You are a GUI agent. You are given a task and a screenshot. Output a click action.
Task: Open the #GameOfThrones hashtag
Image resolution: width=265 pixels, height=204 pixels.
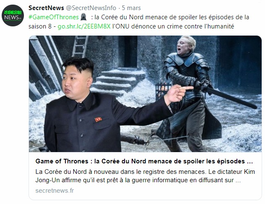(x=54, y=17)
